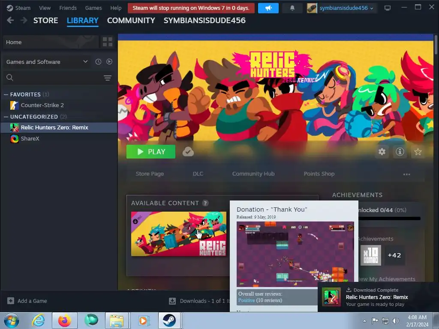The height and width of the screenshot is (329, 439).
Task: Open the three-dot more links menu
Action: click(x=406, y=174)
